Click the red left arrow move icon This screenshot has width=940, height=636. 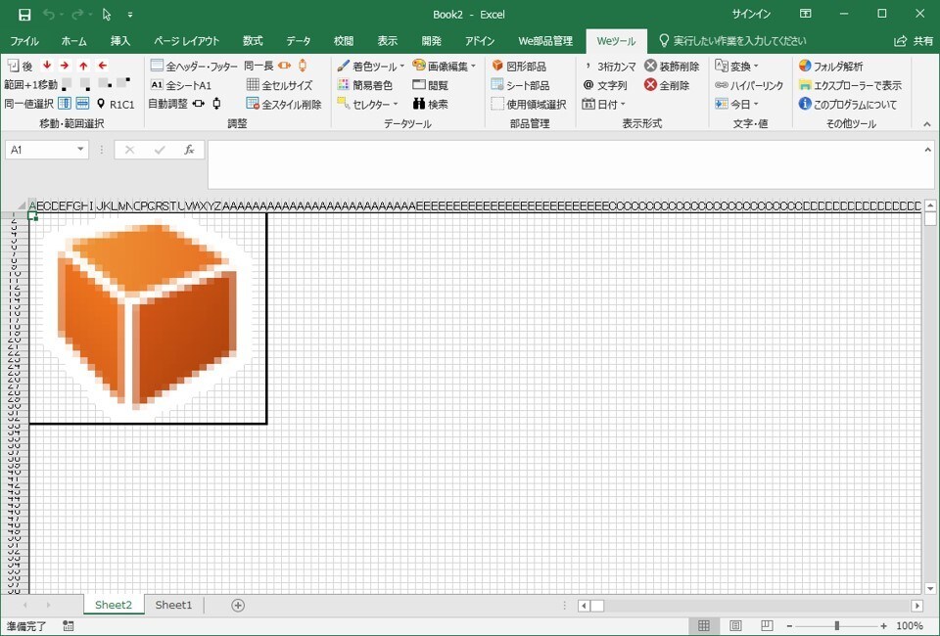103,66
